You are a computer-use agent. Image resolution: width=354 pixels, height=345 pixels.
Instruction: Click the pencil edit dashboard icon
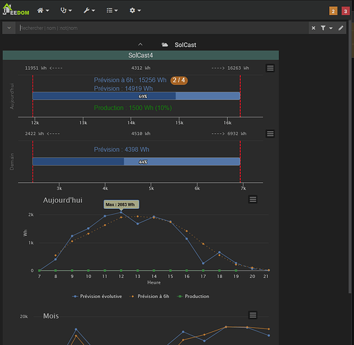[x=341, y=28]
